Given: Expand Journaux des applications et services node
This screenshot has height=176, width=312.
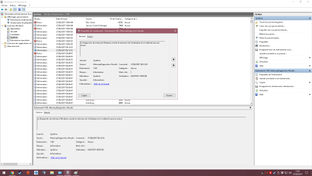Looking at the screenshot, I should pyautogui.click(x=2, y=44).
